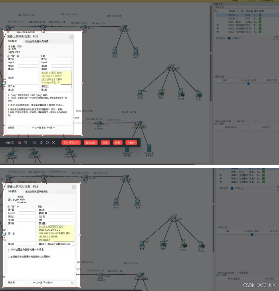The image size is (279, 291).
Task: Select PC12 with envelope in lower topology
Action: coord(201,245)
